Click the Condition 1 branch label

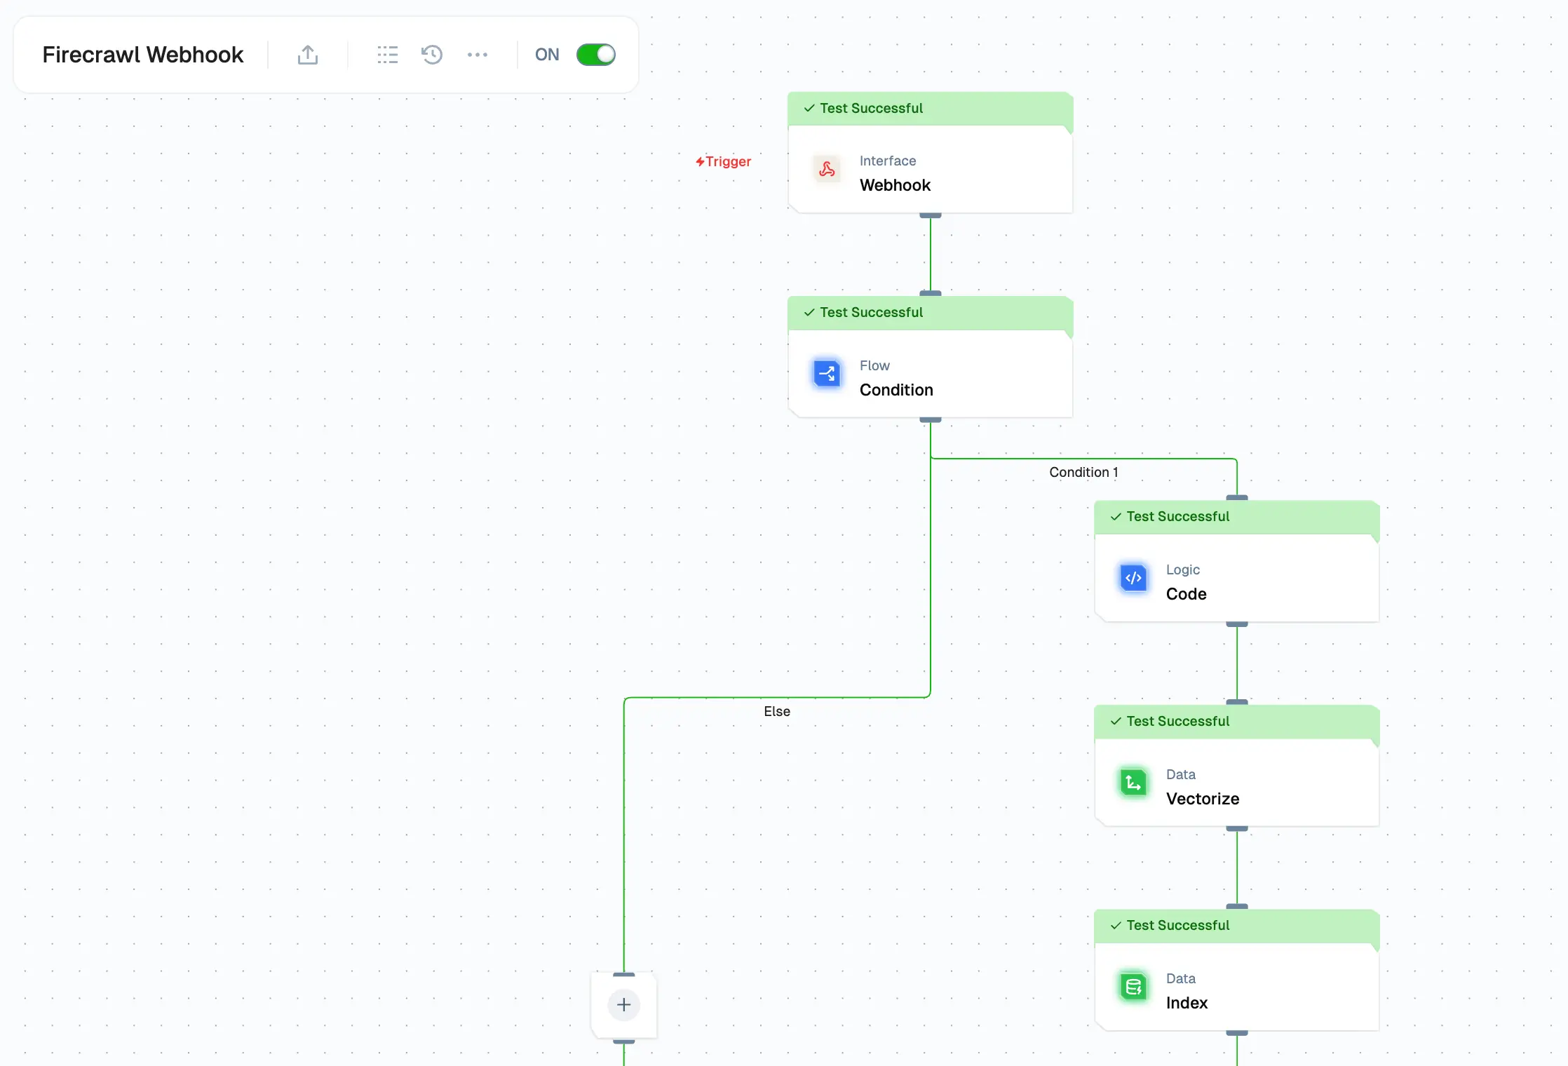pyautogui.click(x=1083, y=472)
